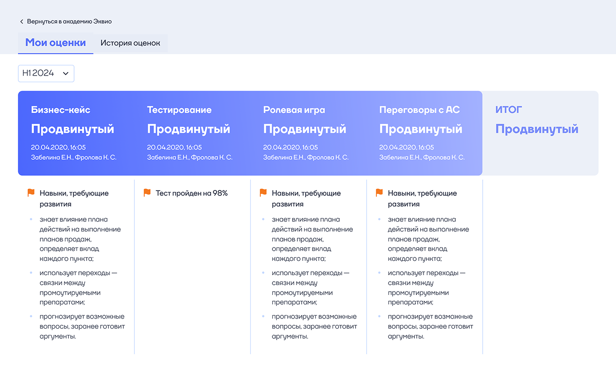Screen dimensions: 616x385
Task: Click orange flag icon under Переговоры с АС column
Action: (379, 193)
